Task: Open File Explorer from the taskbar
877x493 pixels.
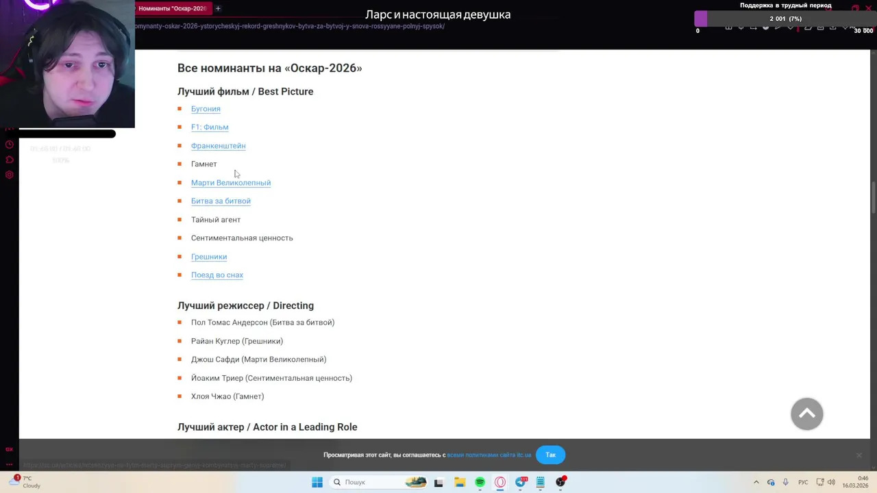Action: pos(460,482)
